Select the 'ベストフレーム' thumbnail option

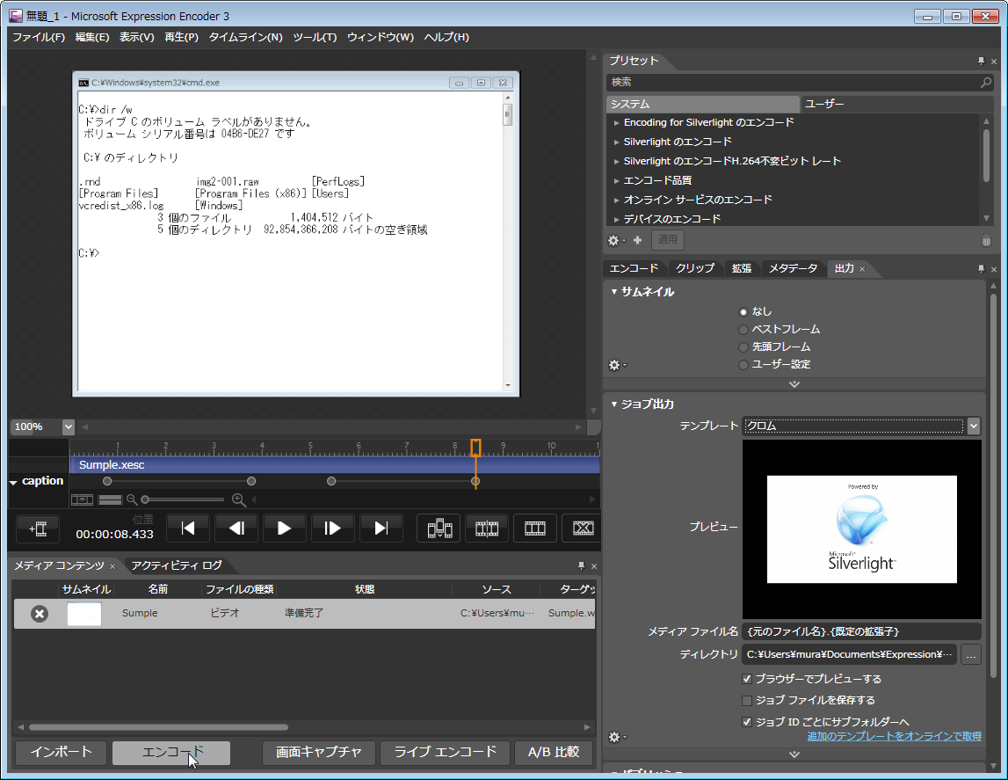click(x=743, y=330)
